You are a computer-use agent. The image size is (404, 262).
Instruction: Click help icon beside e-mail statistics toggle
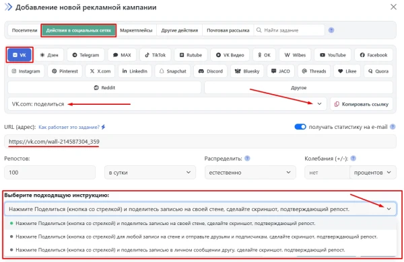pos(393,127)
